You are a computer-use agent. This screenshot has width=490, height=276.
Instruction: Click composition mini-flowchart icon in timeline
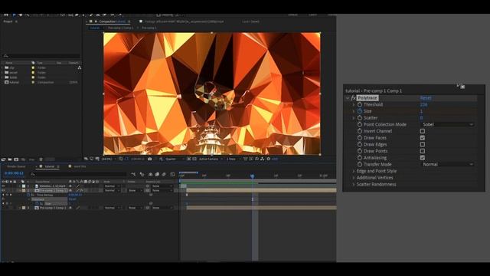[x=133, y=174]
